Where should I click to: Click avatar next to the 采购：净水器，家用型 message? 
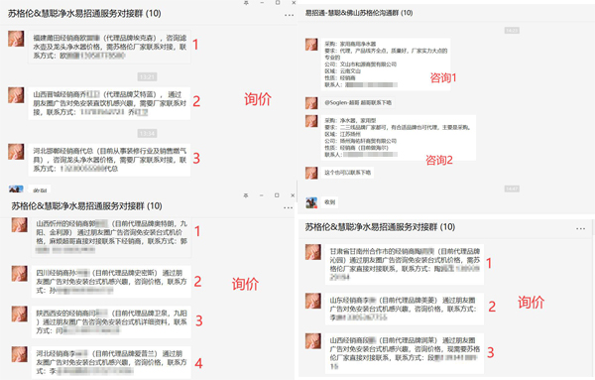click(x=311, y=121)
